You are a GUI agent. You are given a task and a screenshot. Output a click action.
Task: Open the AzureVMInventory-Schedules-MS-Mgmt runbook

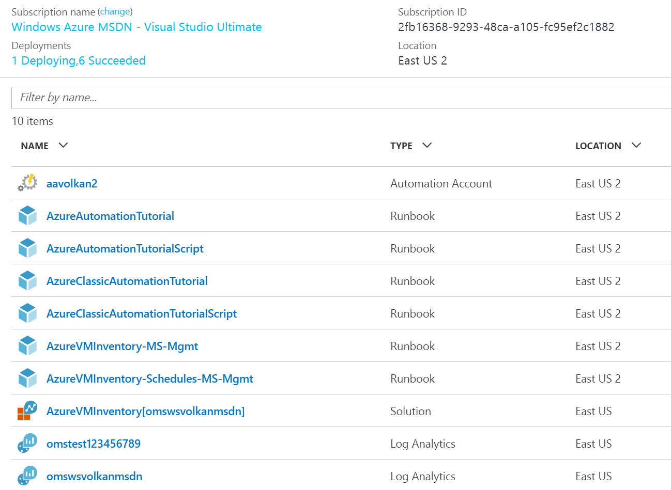150,378
